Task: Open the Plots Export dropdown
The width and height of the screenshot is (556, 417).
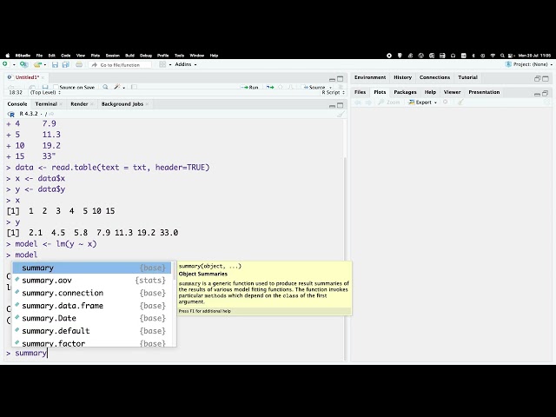Action: 423,103
